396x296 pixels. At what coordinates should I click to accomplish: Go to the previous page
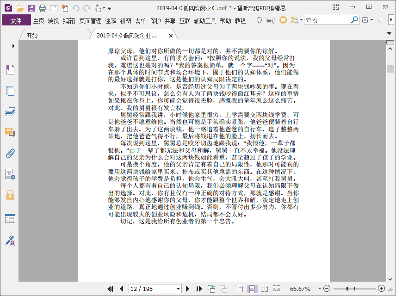(122, 289)
